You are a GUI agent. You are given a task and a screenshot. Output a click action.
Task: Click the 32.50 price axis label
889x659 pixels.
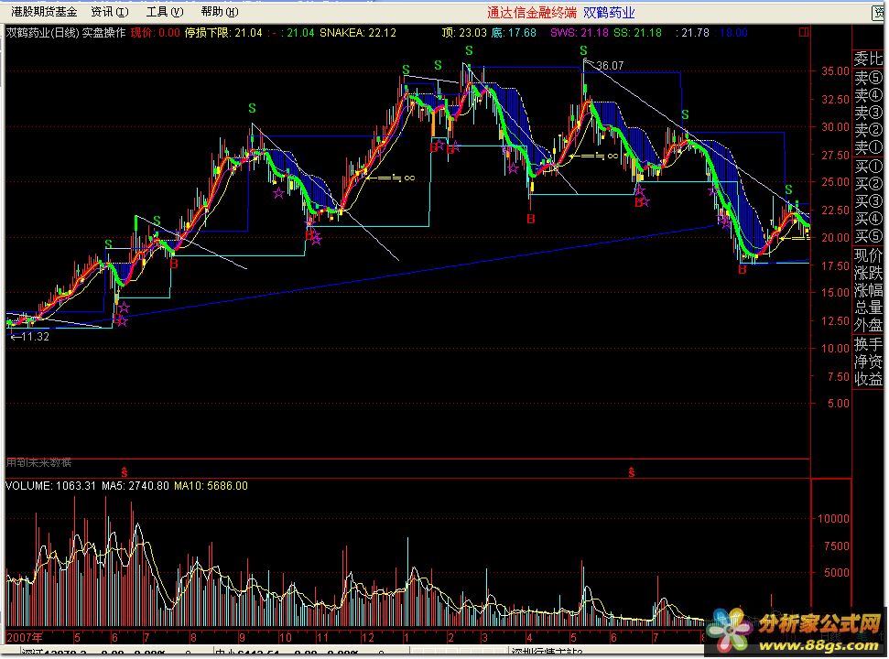(835, 99)
